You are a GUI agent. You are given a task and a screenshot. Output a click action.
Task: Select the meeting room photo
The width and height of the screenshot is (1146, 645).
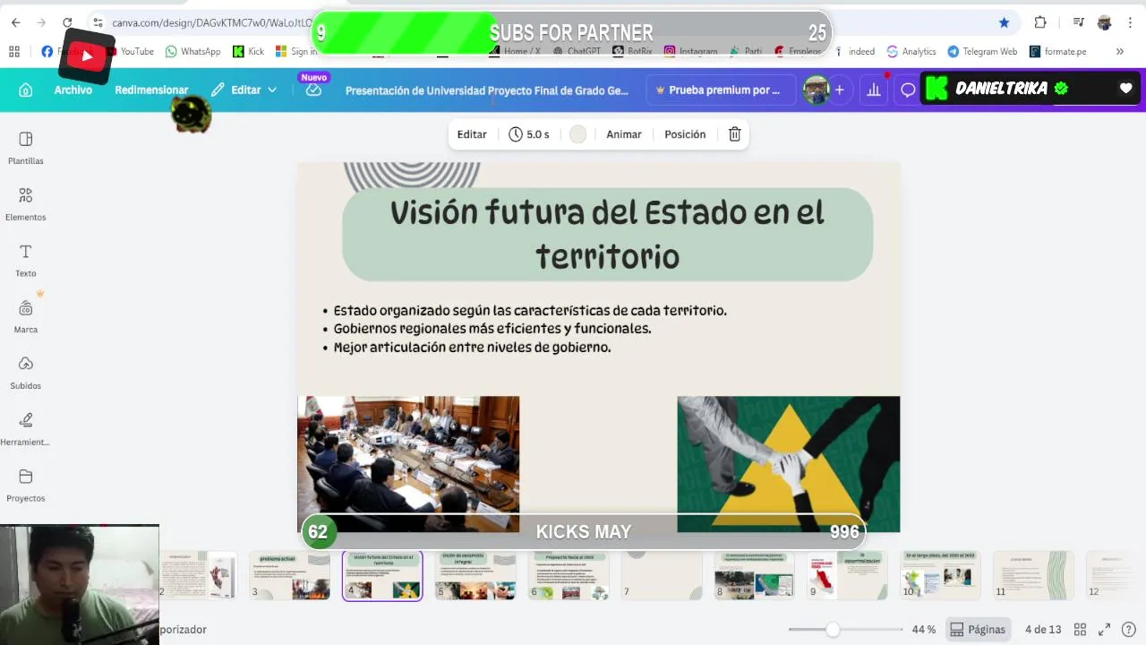tap(408, 464)
